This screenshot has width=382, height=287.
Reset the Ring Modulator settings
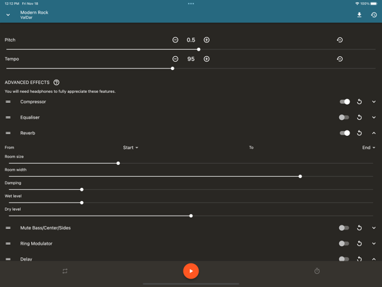[x=359, y=243]
